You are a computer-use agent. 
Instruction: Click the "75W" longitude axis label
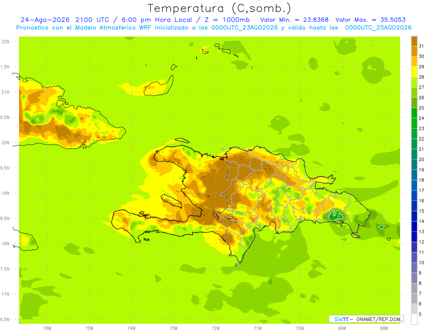89,328
